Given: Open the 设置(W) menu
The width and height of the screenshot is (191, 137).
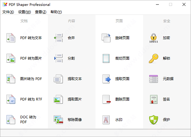Looking at the screenshot, I should pos(25,12).
